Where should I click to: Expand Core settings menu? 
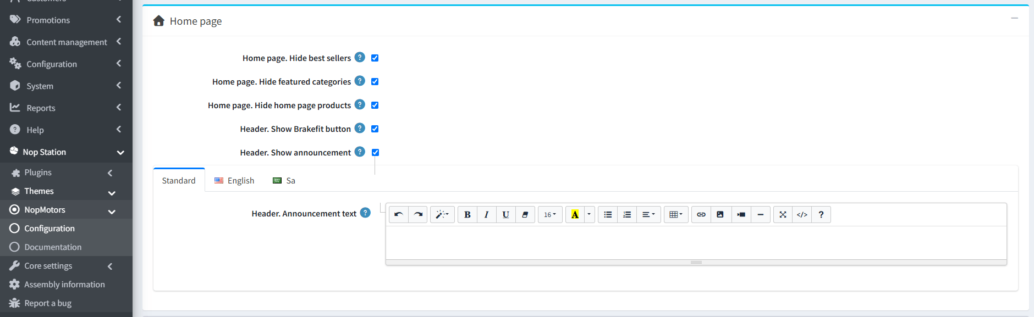(x=66, y=266)
